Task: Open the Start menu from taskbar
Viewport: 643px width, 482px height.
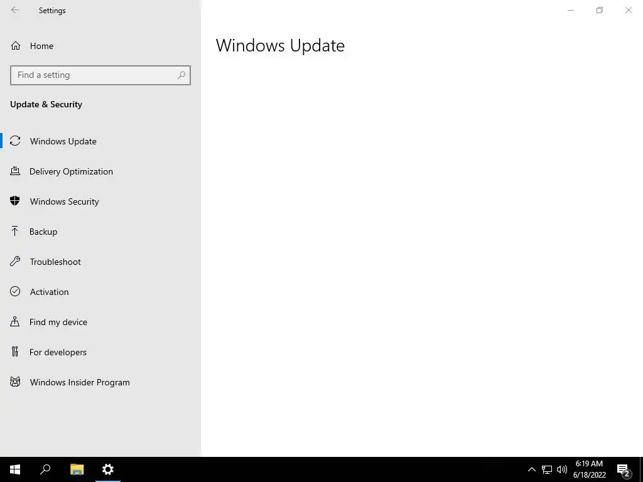Action: (x=15, y=469)
